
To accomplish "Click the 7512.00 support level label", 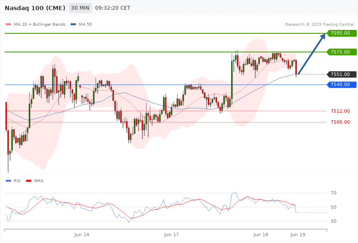I will click(340, 111).
